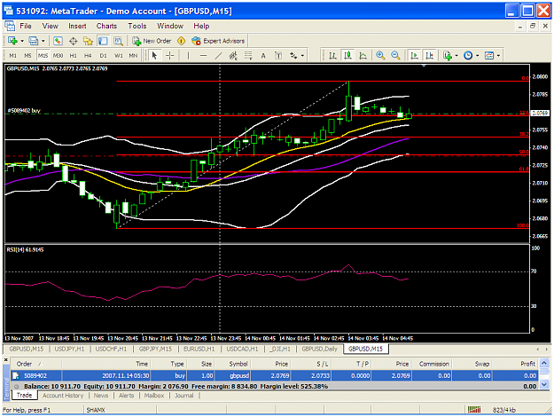
Task: Open a new chart with the toolbar icon
Action: point(12,41)
